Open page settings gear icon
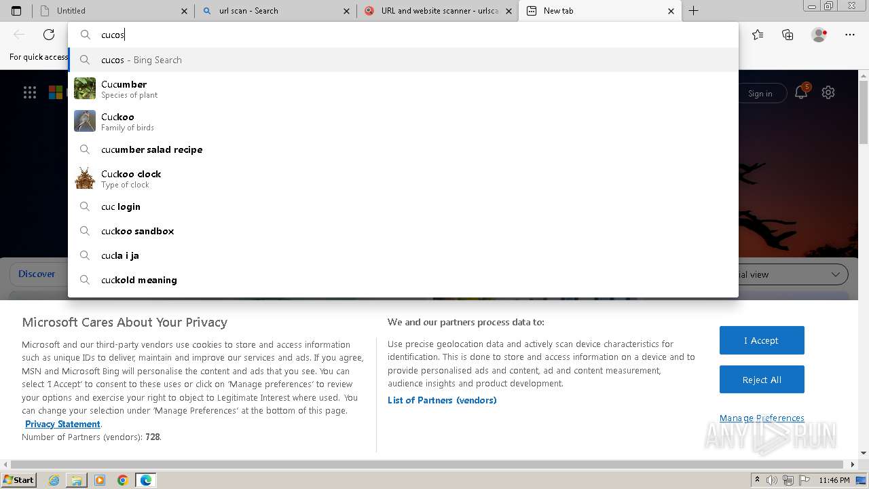The height and width of the screenshot is (489, 869). click(828, 92)
